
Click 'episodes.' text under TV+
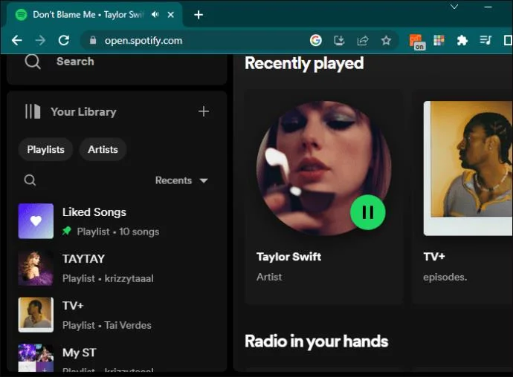click(x=445, y=278)
